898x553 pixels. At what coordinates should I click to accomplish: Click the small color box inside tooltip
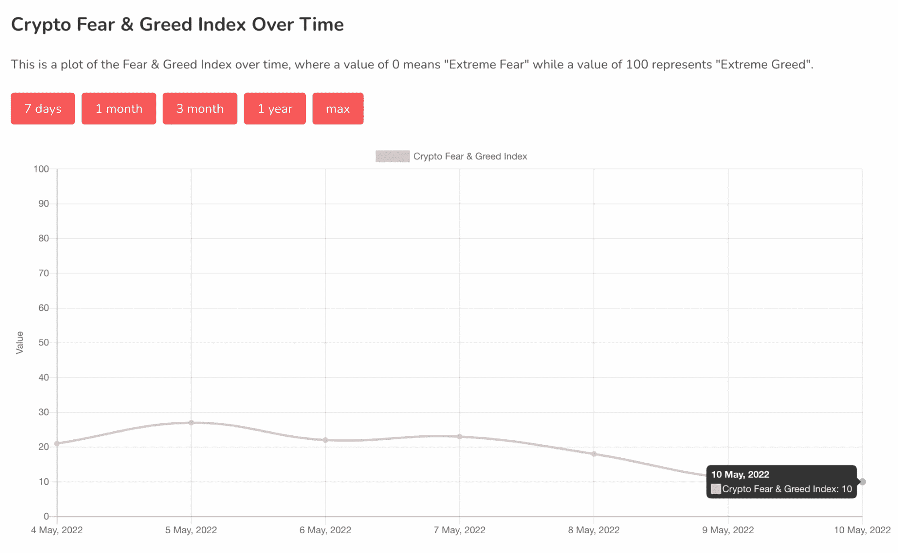click(x=716, y=489)
